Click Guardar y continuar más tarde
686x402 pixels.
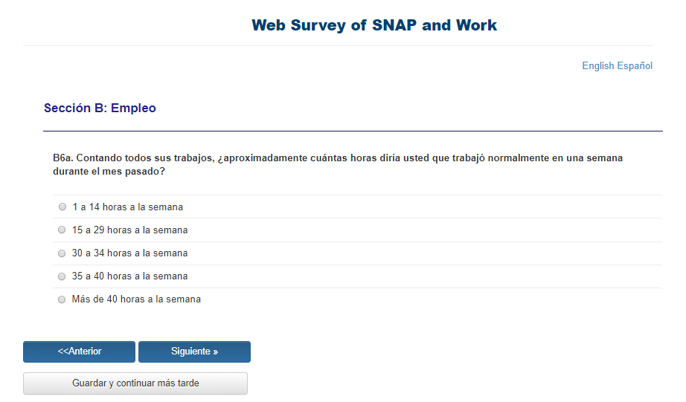[x=135, y=383]
